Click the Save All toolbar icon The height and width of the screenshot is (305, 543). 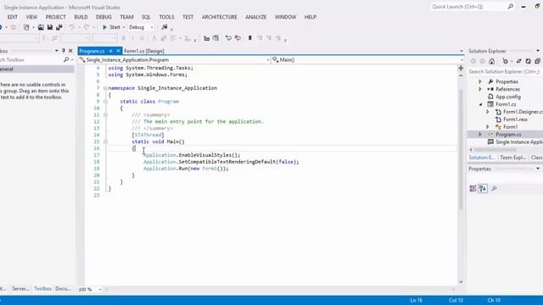(59, 27)
